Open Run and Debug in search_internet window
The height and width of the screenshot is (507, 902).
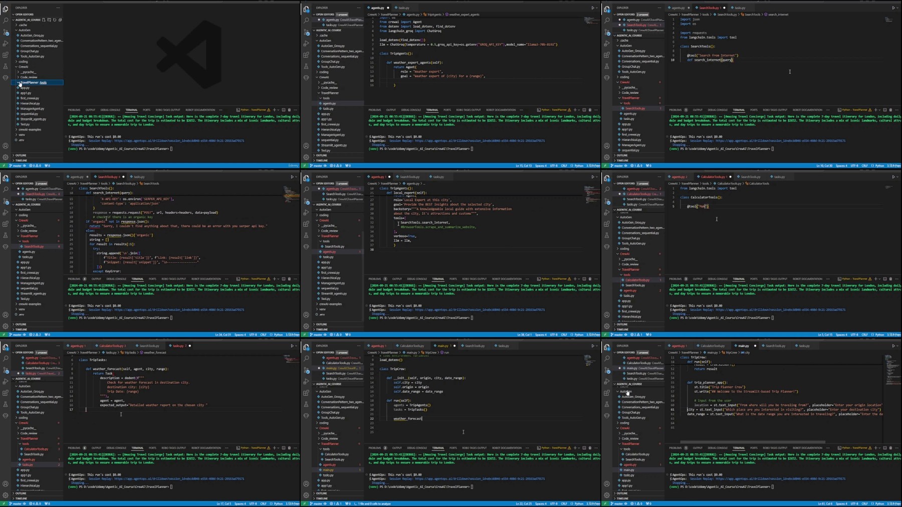pyautogui.click(x=607, y=44)
